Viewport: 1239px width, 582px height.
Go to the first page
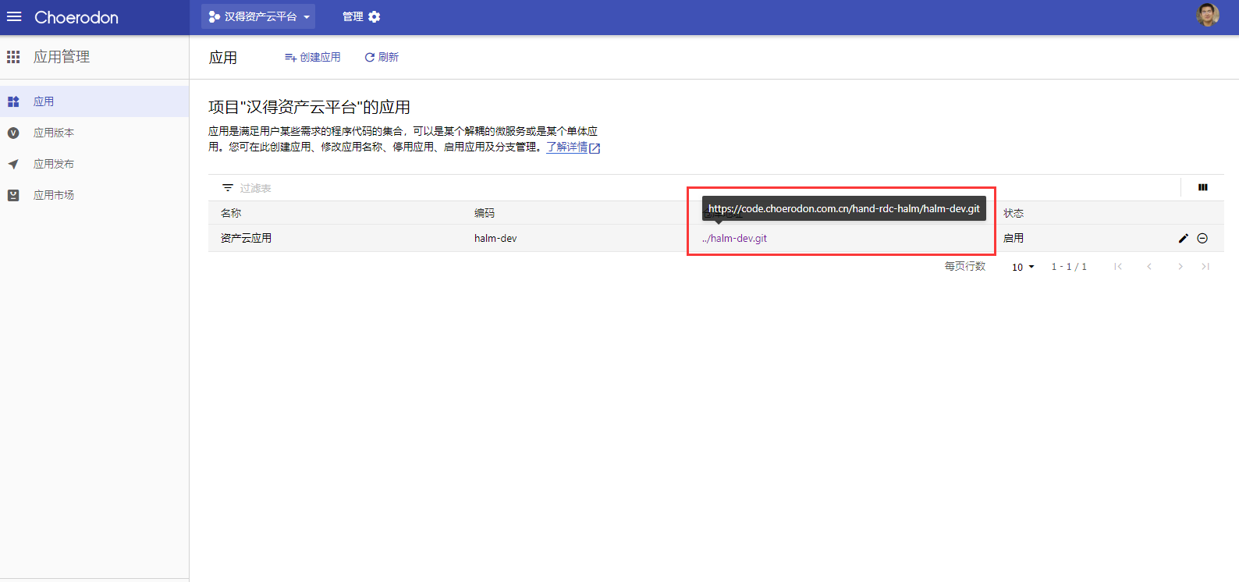coord(1118,267)
